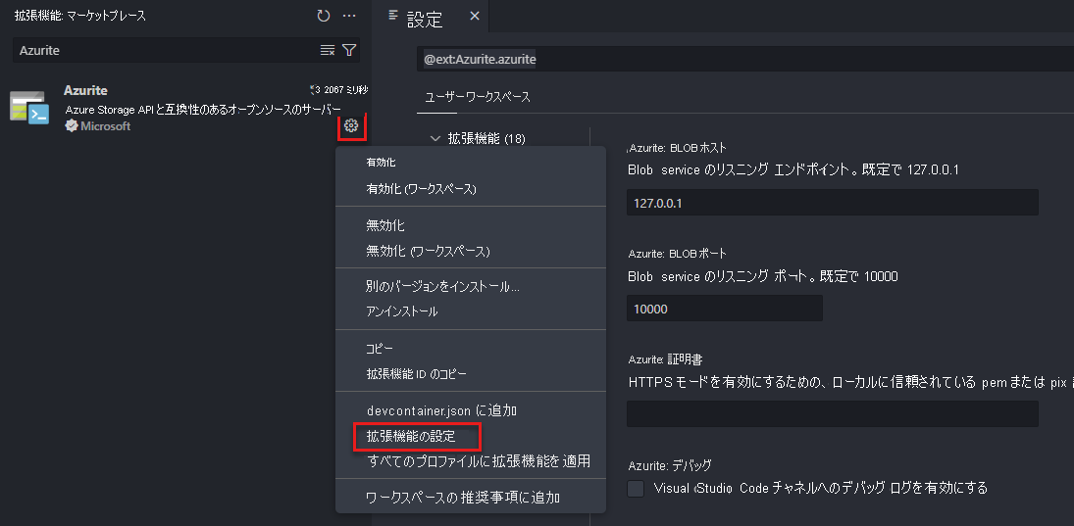Image resolution: width=1074 pixels, height=526 pixels.
Task: Click the empty 証明書 input field
Action: pyautogui.click(x=832, y=413)
